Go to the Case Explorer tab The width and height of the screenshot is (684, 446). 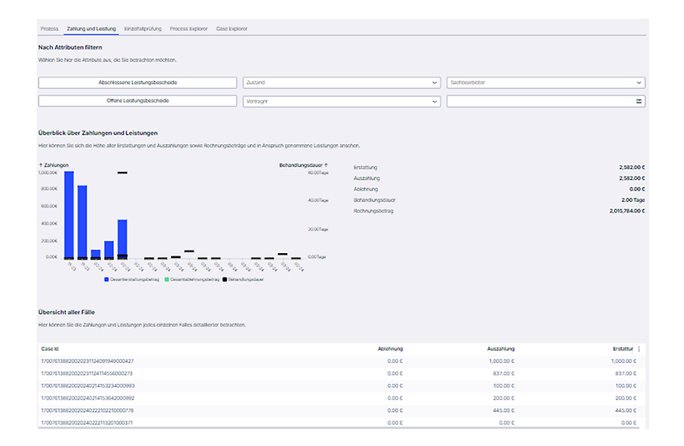point(231,28)
